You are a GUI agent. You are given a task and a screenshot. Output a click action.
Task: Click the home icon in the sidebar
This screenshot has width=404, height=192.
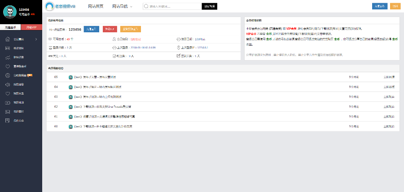(8, 39)
